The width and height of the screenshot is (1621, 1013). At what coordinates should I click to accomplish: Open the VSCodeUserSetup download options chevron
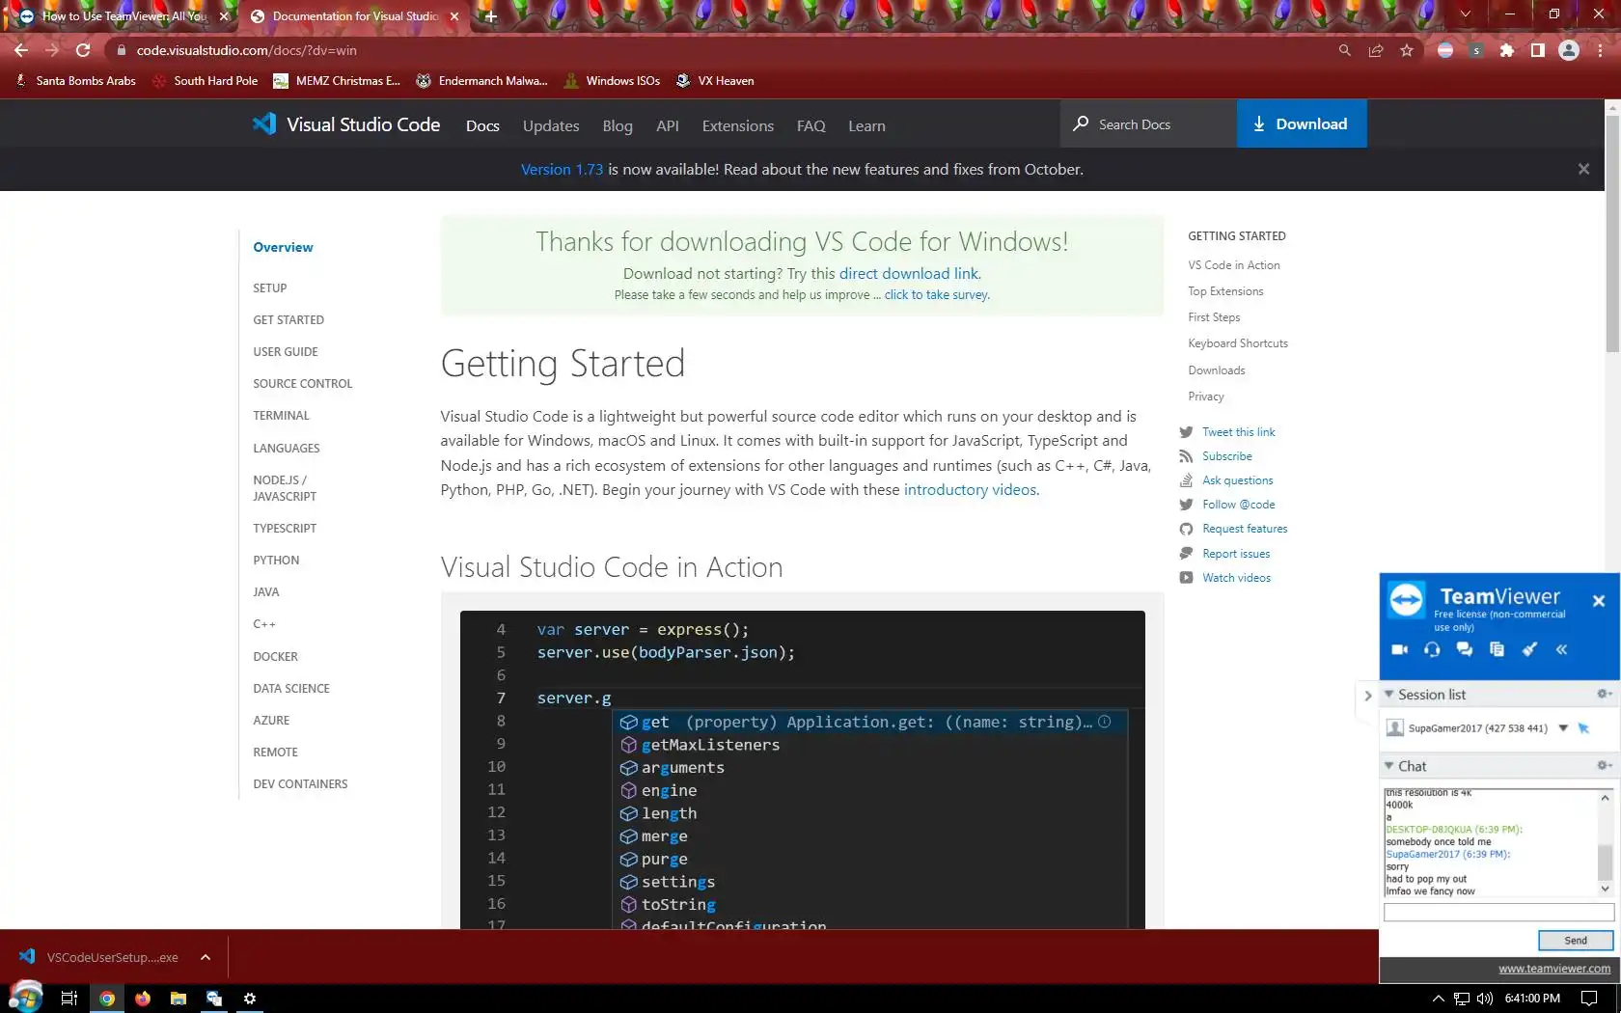click(x=206, y=957)
